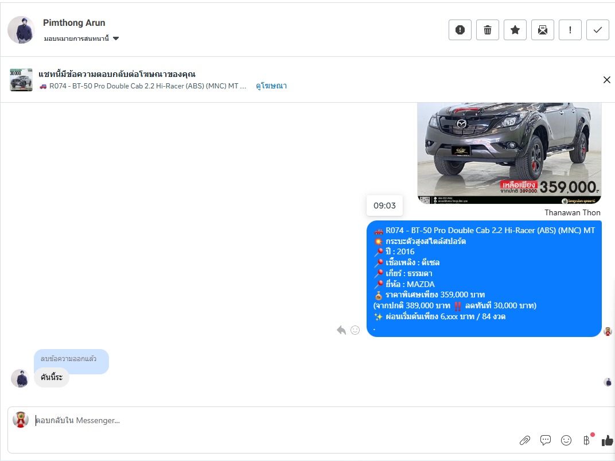Mark conversation unread with envelope icon

coord(543,30)
